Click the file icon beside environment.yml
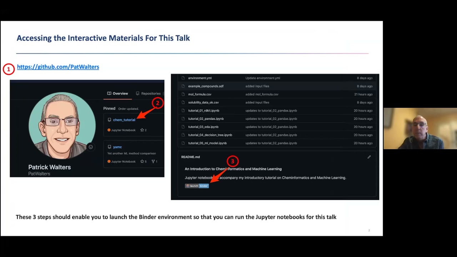The image size is (457, 257). (183, 78)
